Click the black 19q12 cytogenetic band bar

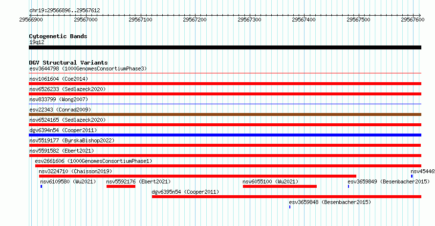(225, 47)
